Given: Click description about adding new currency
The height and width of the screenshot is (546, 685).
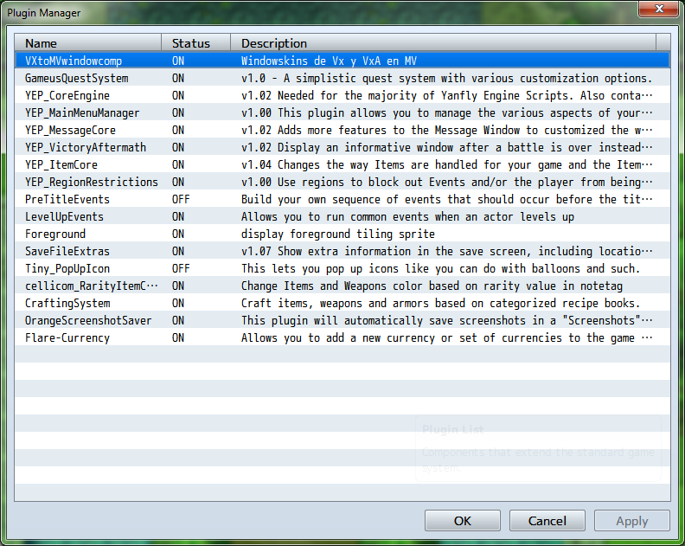Looking at the screenshot, I should [446, 338].
